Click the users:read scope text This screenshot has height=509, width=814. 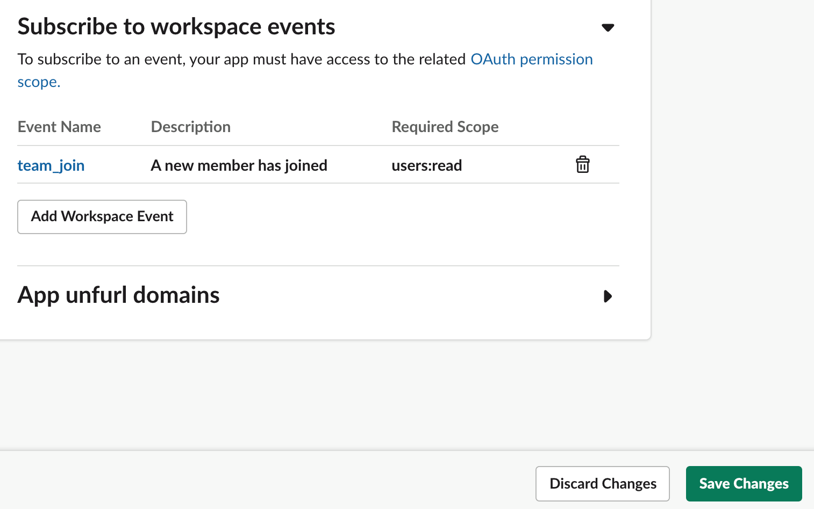pyautogui.click(x=427, y=165)
